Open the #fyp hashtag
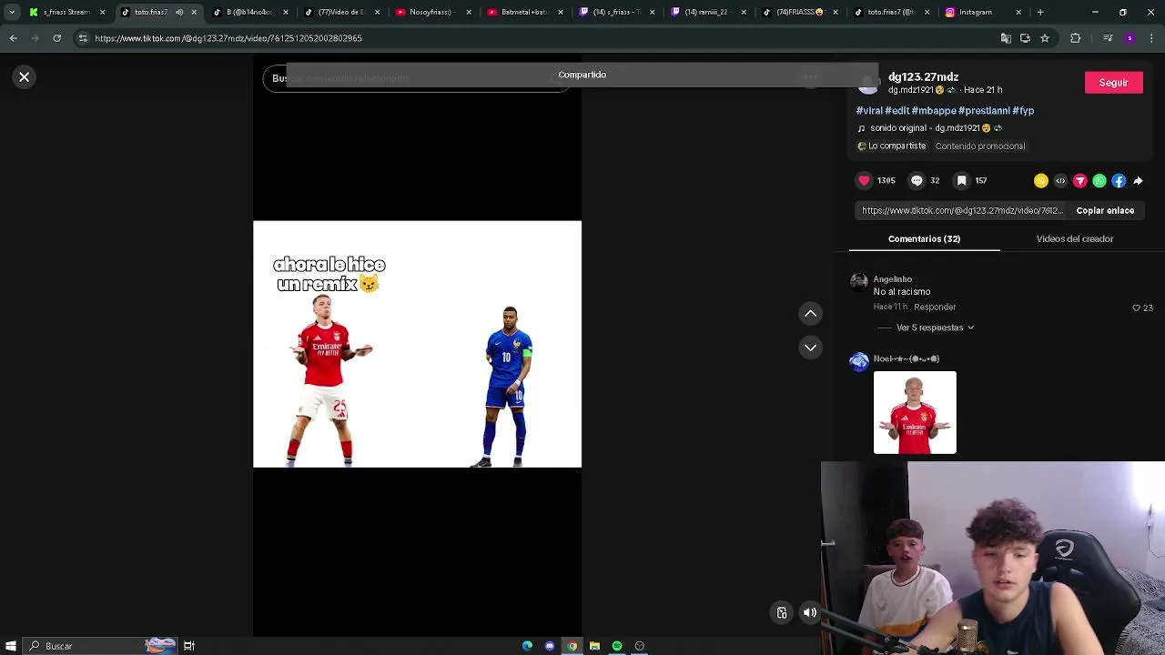 pyautogui.click(x=1023, y=111)
